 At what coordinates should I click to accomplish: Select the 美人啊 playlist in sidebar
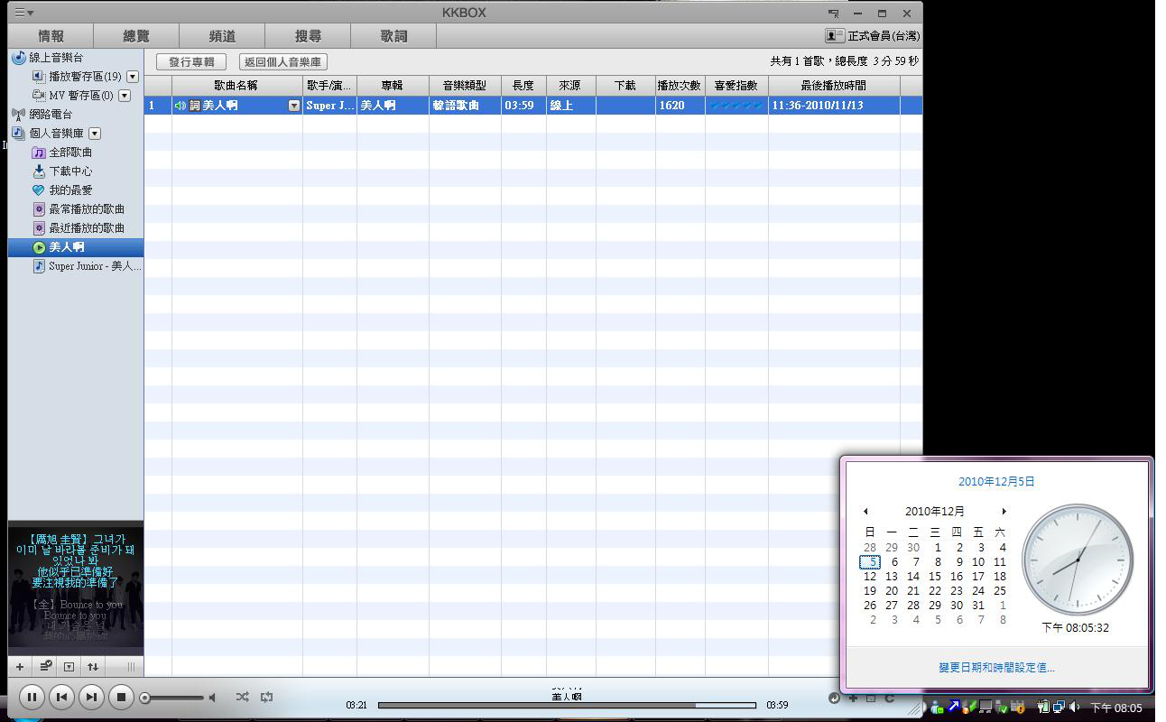76,247
